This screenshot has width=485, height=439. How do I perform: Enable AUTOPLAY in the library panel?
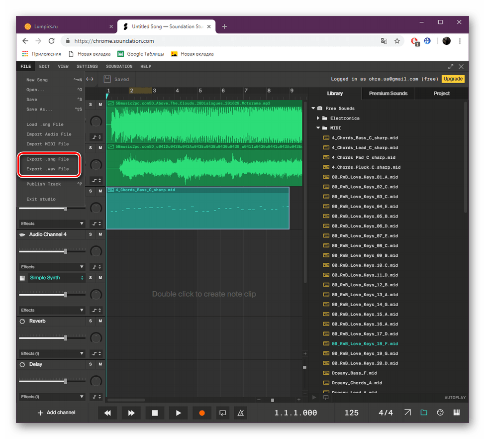tap(455, 397)
